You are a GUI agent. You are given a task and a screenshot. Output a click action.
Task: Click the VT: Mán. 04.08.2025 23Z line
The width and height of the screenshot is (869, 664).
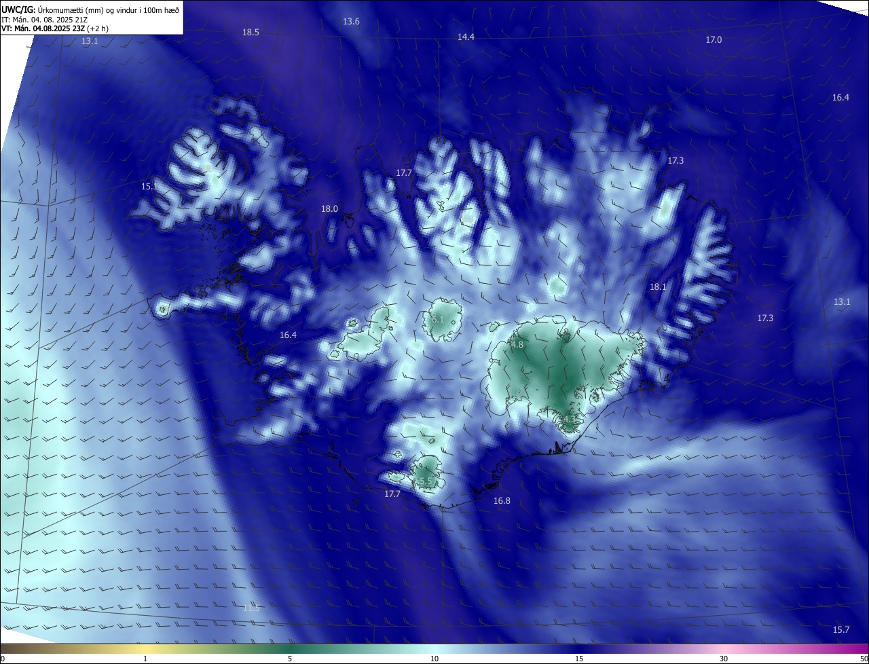(x=55, y=29)
